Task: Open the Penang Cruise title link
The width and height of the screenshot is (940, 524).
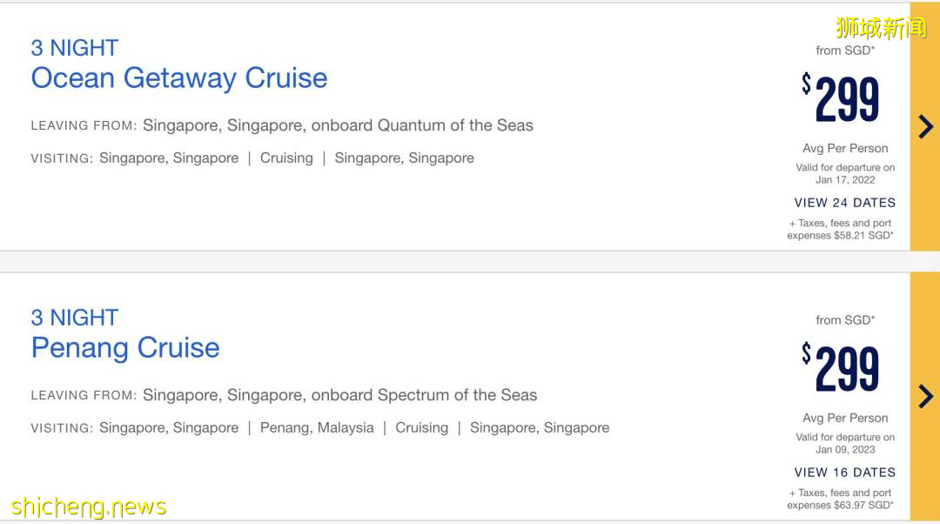Action: (x=125, y=347)
